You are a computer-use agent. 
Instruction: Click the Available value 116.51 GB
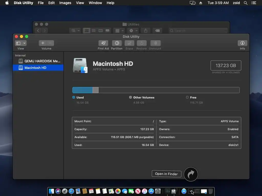click(132, 137)
